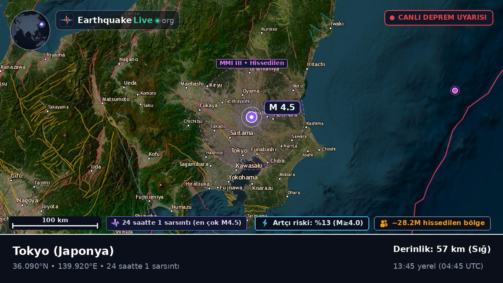Click the Saitama city label
This screenshot has width=503, height=283.
click(x=241, y=133)
